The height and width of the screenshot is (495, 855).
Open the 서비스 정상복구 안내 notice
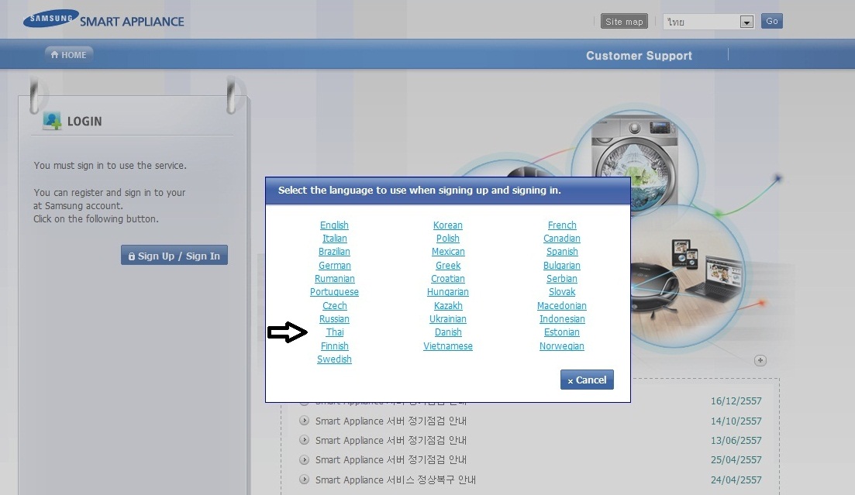(x=395, y=480)
